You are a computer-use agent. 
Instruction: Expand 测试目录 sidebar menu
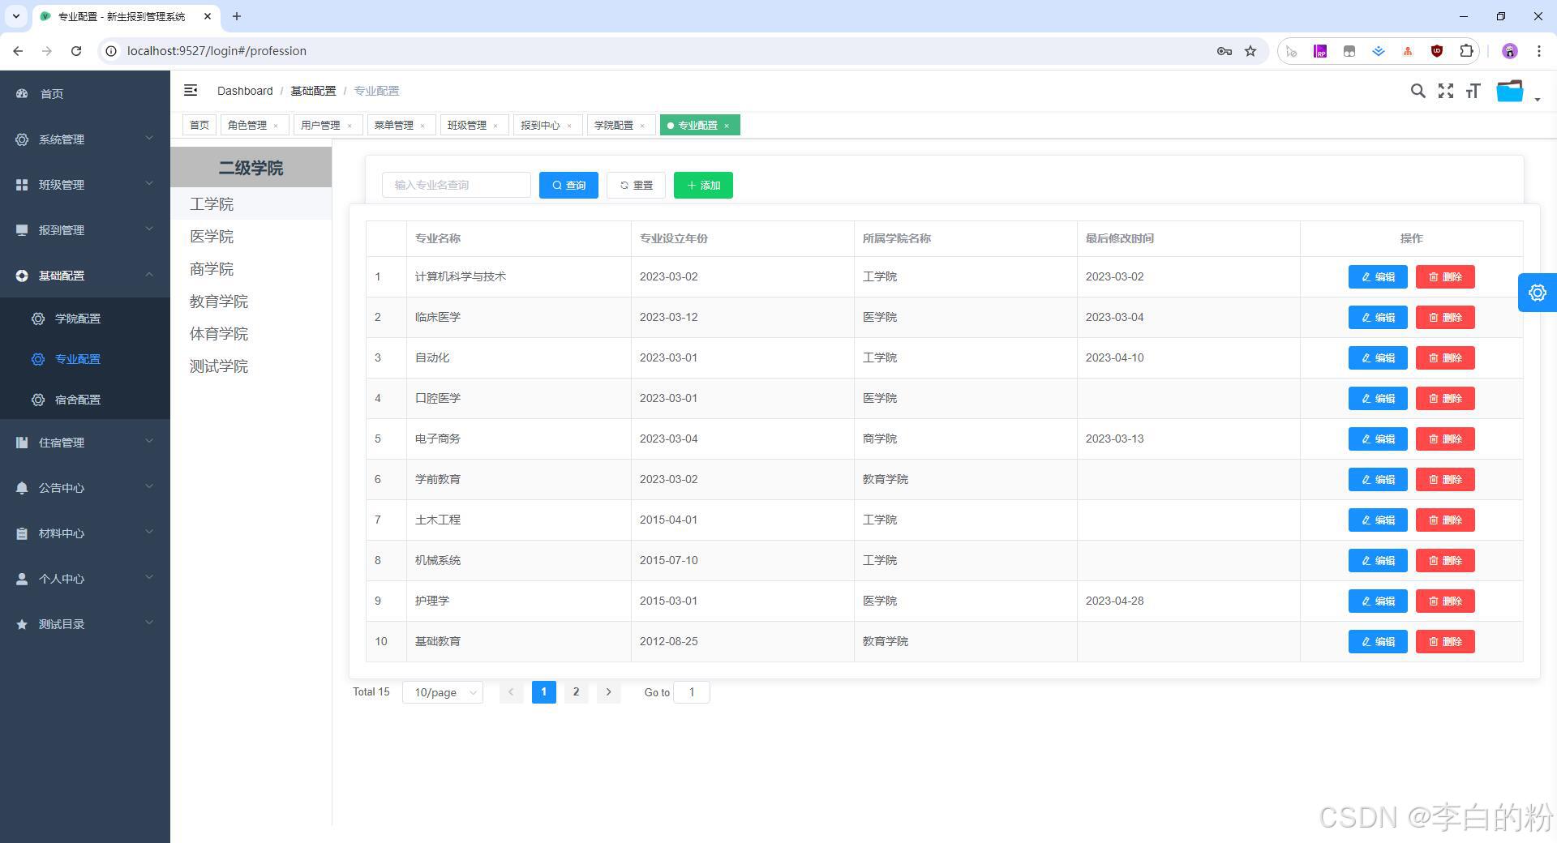click(x=85, y=623)
